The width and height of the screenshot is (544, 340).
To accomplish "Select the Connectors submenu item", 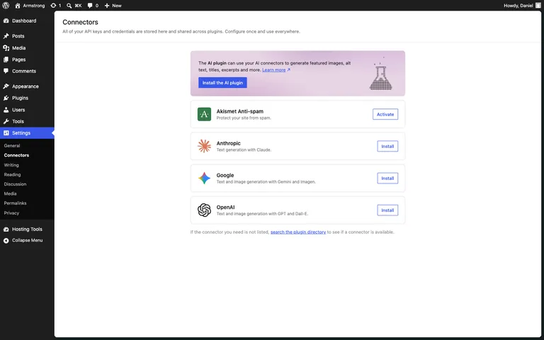I will 17,155.
